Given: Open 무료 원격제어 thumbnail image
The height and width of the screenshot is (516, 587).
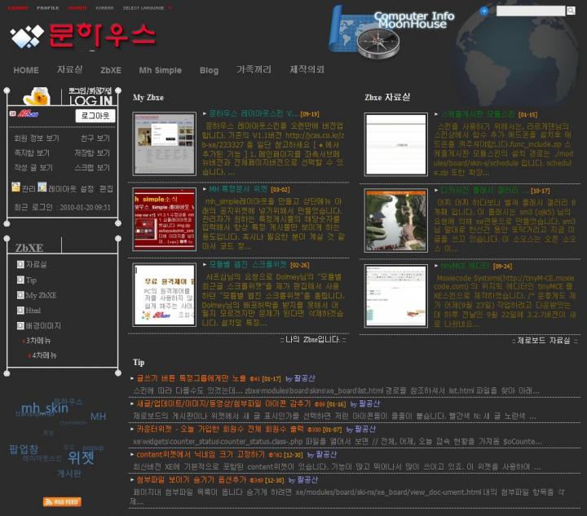Looking at the screenshot, I should [x=165, y=294].
